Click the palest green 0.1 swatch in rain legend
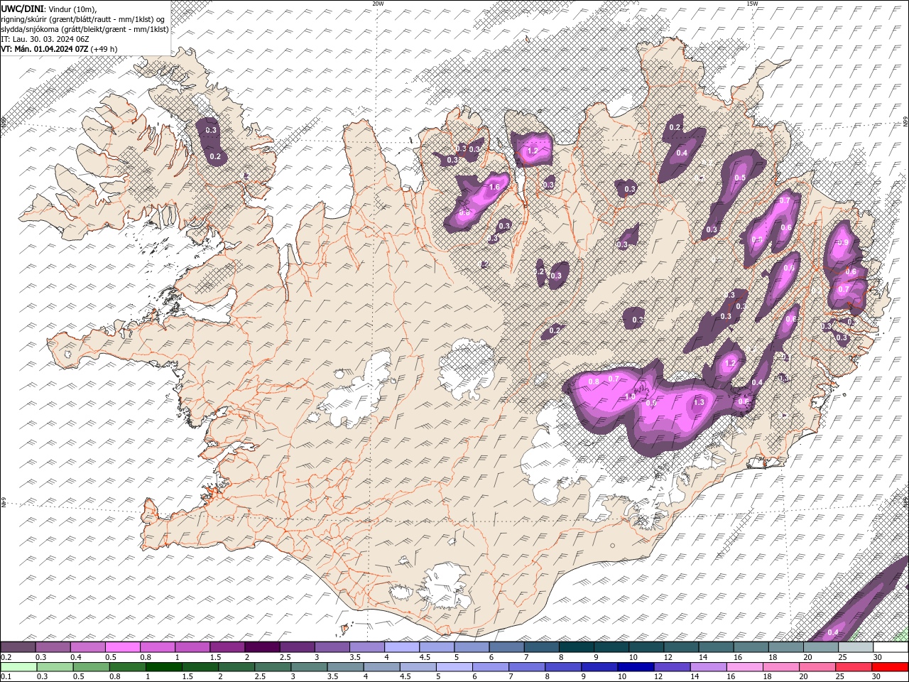Viewport: 909px width, 682px height. pos(18,667)
